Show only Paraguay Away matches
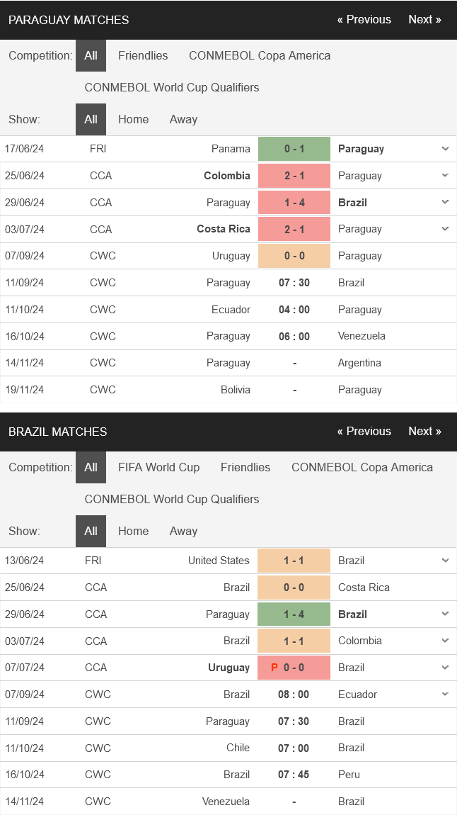The height and width of the screenshot is (820, 457). click(x=183, y=119)
